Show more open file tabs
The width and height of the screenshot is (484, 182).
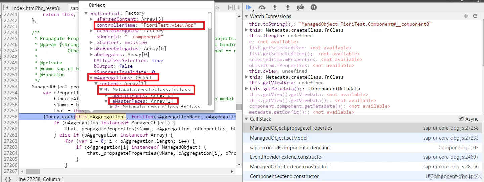(x=217, y=8)
